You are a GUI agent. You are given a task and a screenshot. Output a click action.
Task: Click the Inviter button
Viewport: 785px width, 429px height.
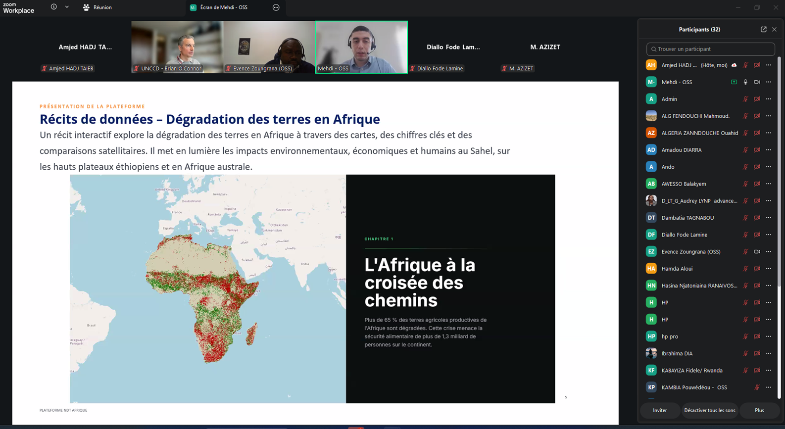click(660, 410)
